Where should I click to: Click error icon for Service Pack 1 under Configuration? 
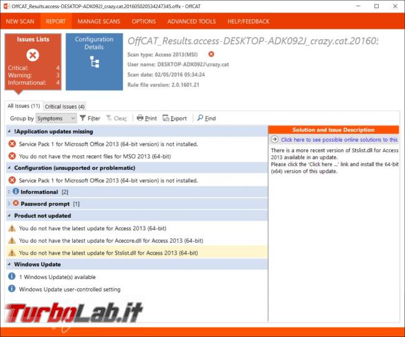pyautogui.click(x=12, y=180)
